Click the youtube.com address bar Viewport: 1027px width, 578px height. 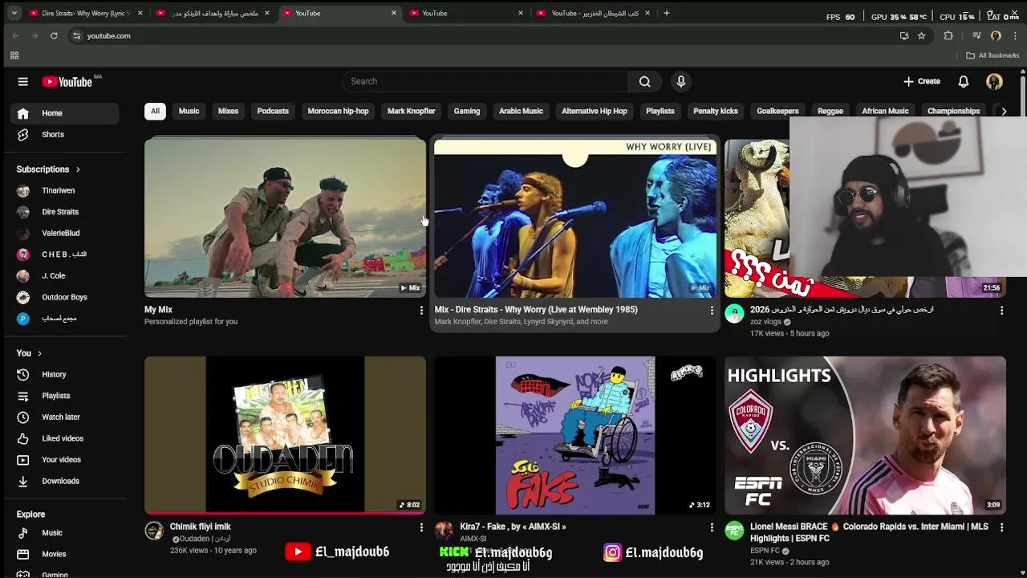[x=481, y=35]
